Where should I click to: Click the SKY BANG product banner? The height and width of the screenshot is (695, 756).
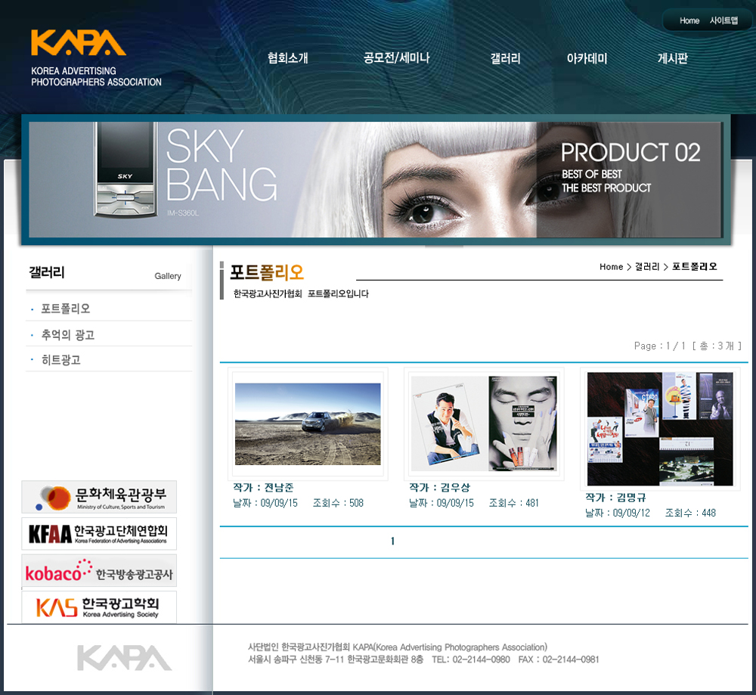(375, 180)
